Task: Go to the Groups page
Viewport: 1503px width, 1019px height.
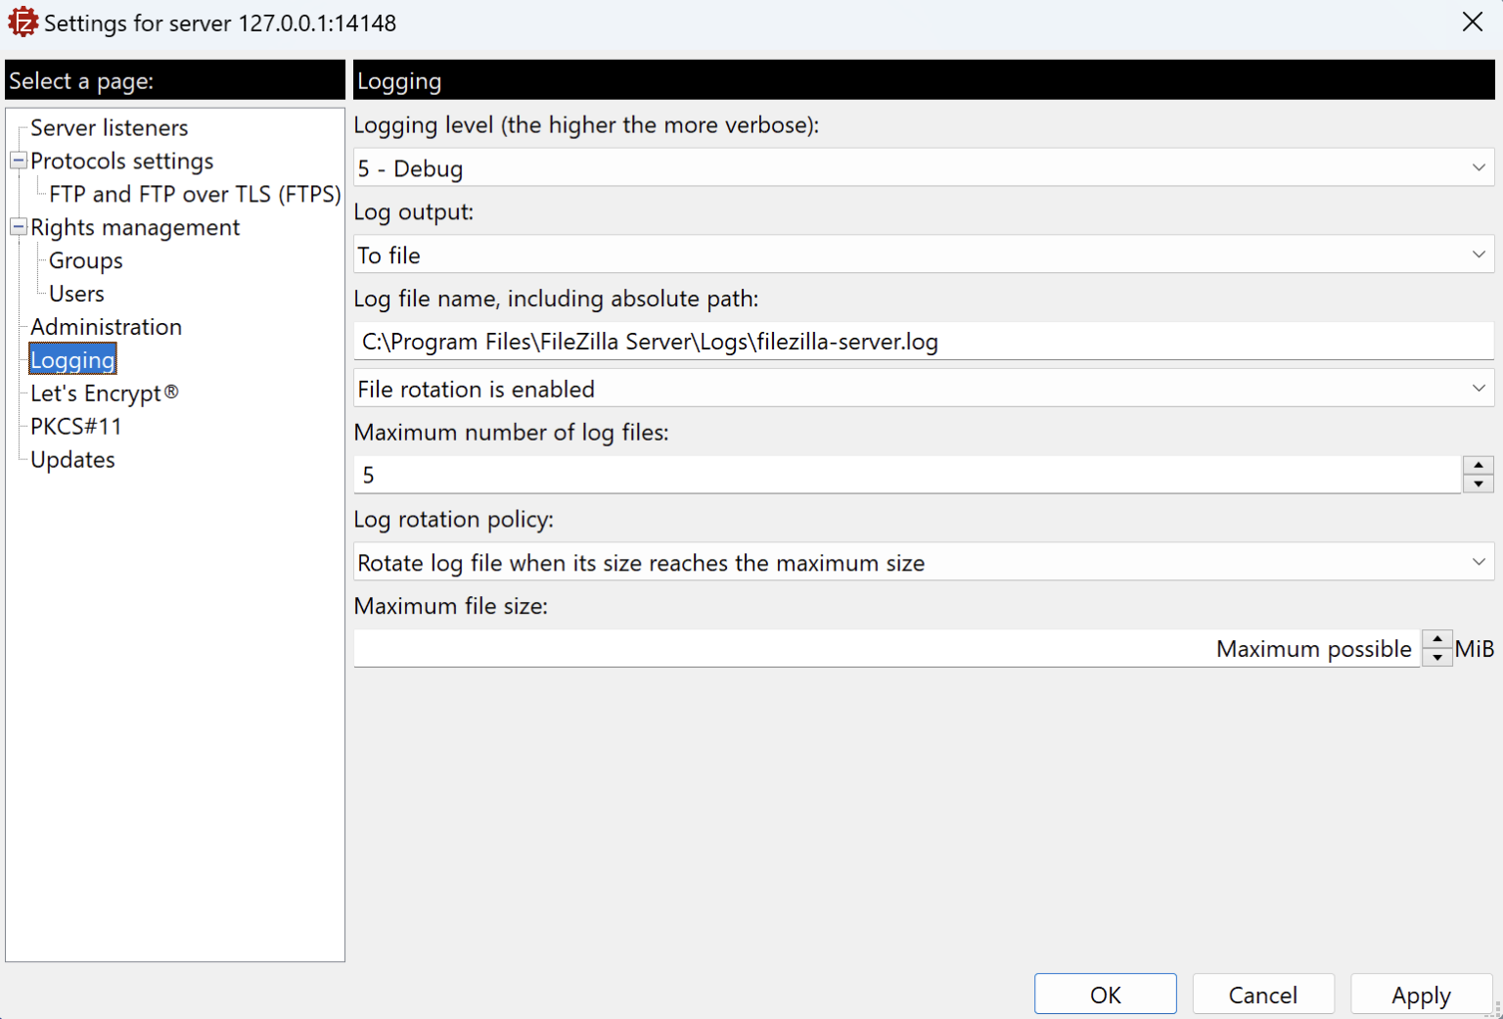Action: [86, 260]
